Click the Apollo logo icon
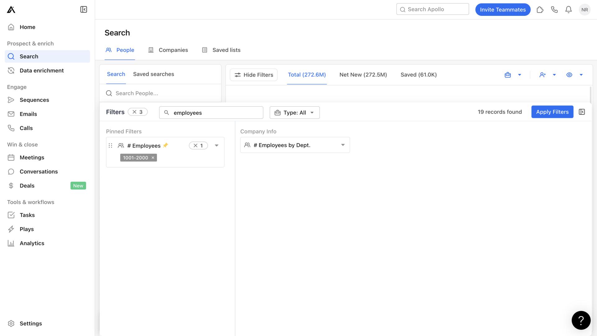Viewport: 597px width, 336px height. (x=11, y=10)
